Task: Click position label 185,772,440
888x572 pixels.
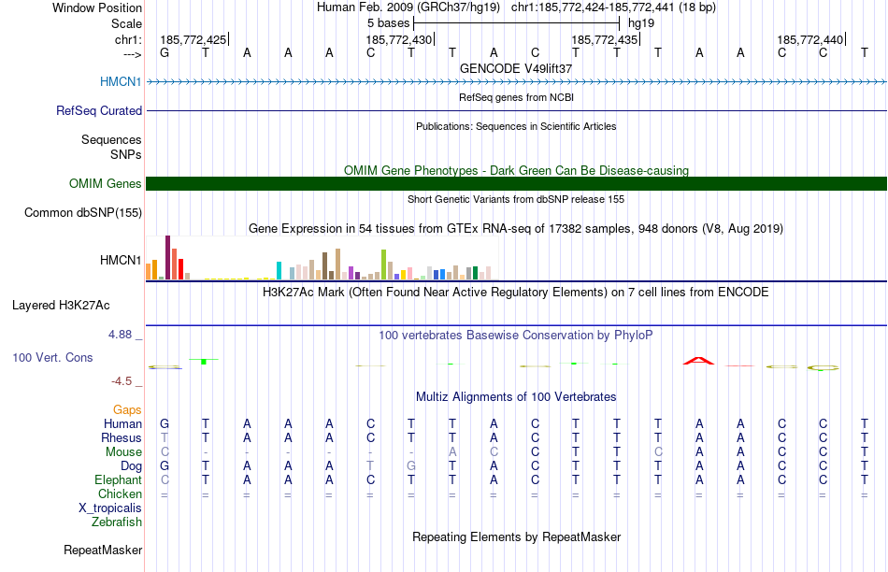Action: [x=809, y=39]
